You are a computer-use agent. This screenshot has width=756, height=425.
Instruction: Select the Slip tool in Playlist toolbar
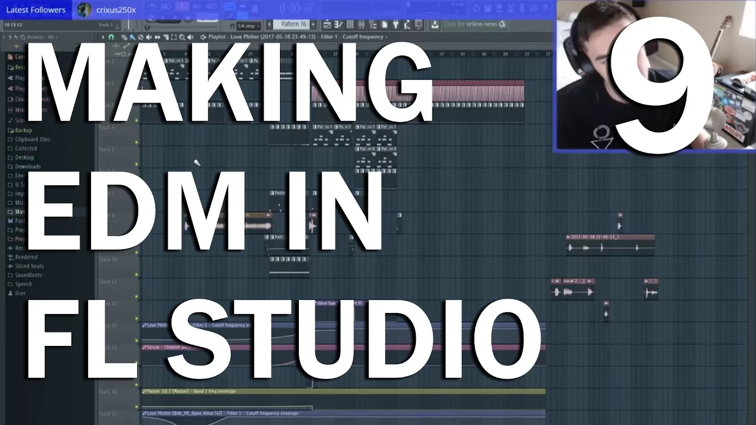point(157,37)
